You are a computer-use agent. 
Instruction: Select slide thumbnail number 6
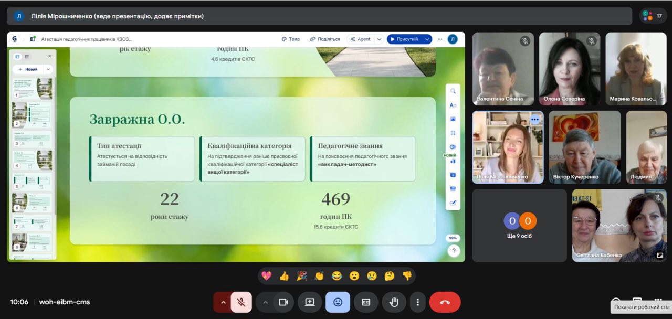pos(33,202)
